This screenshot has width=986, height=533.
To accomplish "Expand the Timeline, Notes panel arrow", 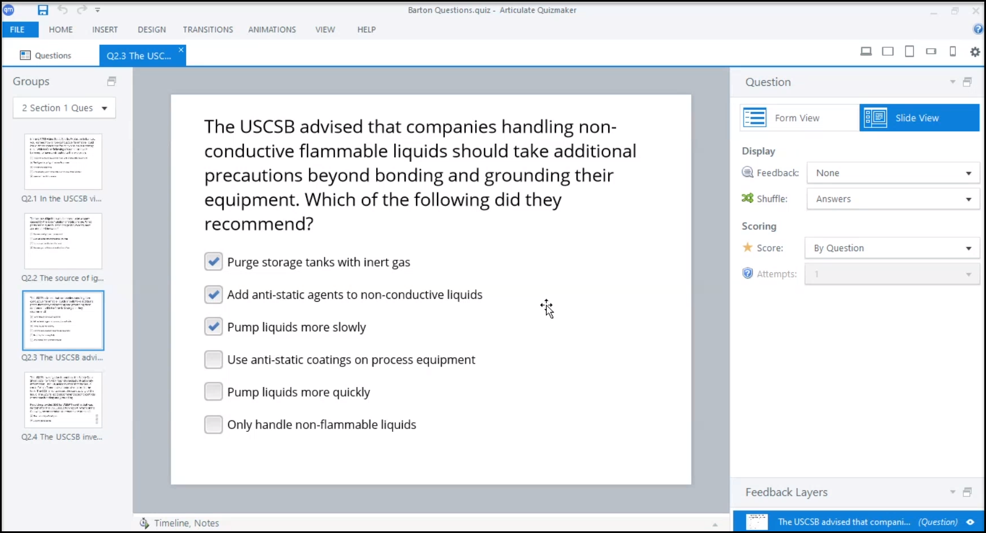I will pyautogui.click(x=715, y=524).
